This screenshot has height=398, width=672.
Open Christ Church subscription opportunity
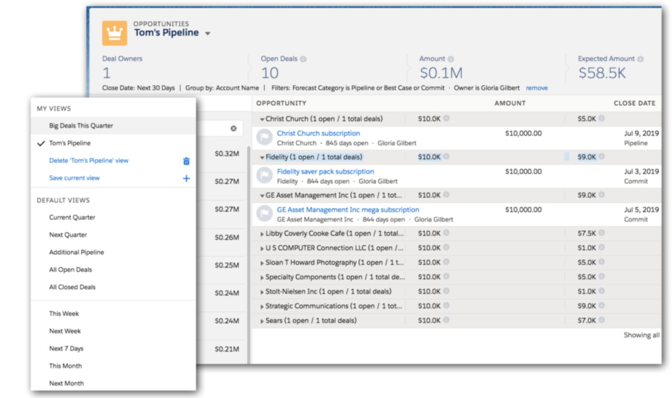tap(318, 133)
